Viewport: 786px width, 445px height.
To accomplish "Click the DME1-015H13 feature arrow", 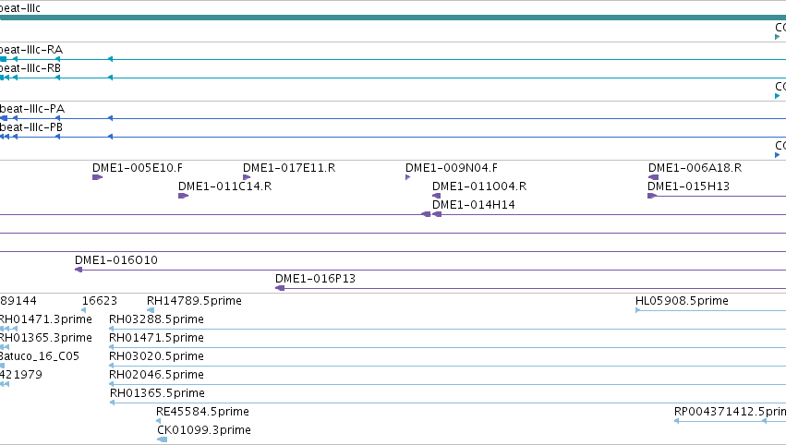I will [652, 196].
